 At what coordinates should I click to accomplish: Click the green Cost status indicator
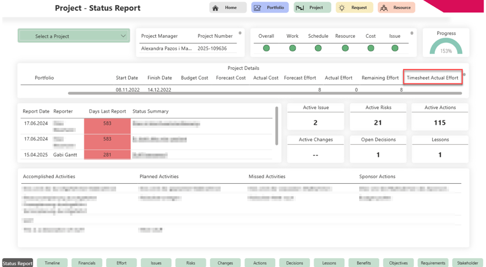(x=371, y=48)
